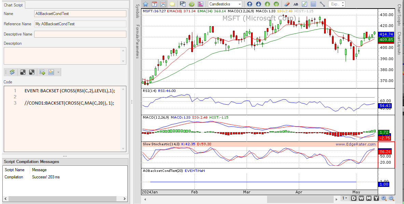This screenshot has width=404, height=204.
Task: Click the chart horizontal scrollbar thumb
Action: (x=299, y=199)
